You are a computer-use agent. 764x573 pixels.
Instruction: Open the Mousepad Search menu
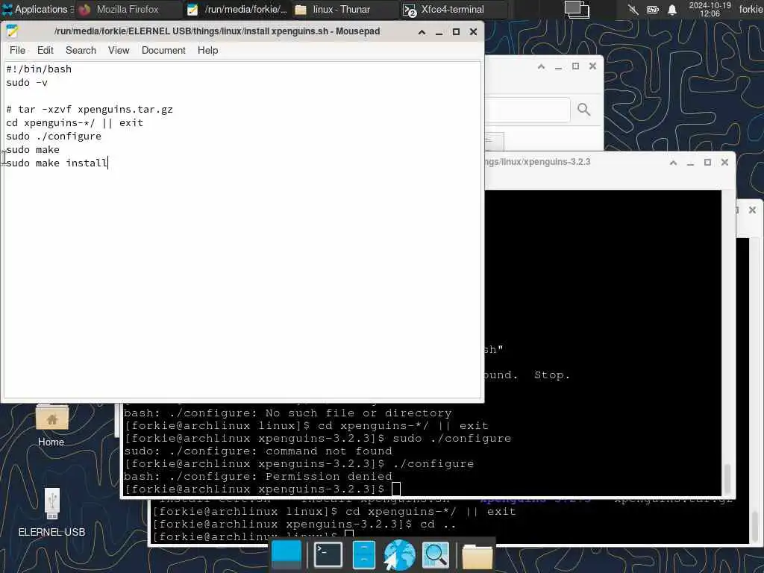tap(81, 50)
